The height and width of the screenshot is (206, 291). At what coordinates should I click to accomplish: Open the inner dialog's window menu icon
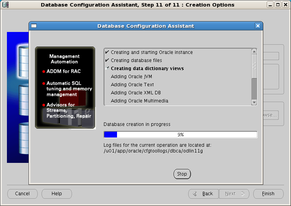pyautogui.click(x=34, y=26)
